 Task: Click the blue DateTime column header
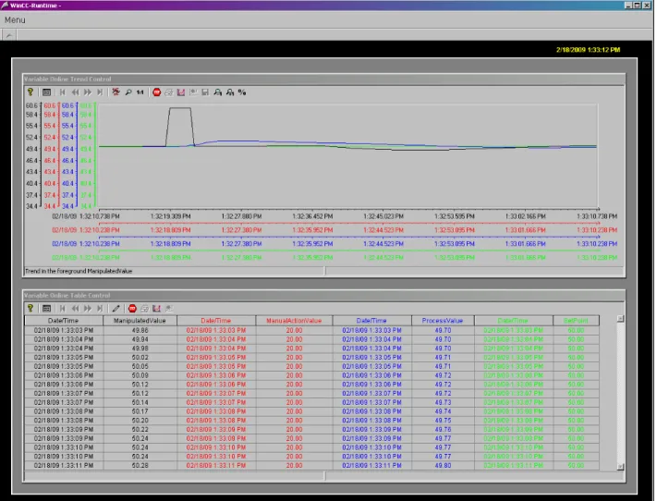coord(371,321)
